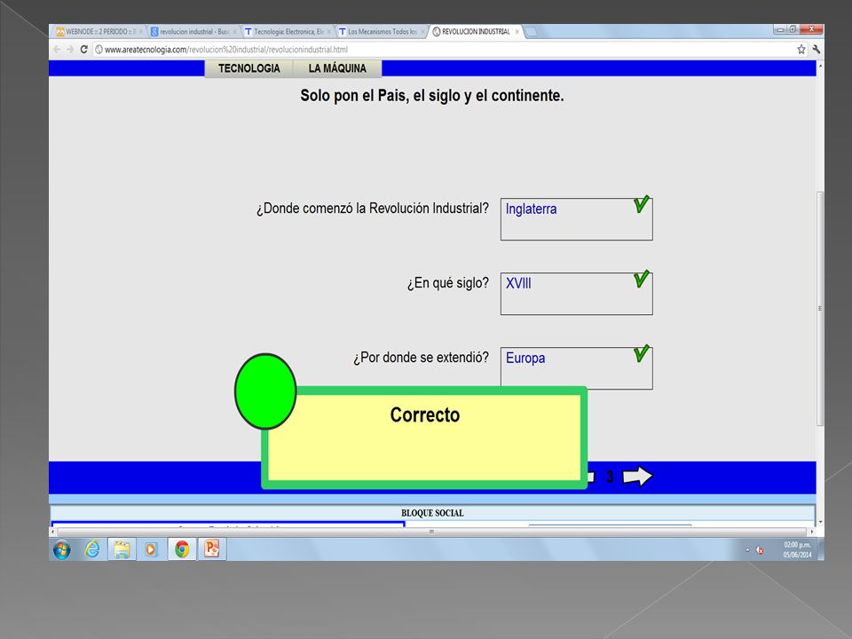Image resolution: width=852 pixels, height=639 pixels.
Task: Open Chrome wrench settings menu
Action: coord(816,50)
